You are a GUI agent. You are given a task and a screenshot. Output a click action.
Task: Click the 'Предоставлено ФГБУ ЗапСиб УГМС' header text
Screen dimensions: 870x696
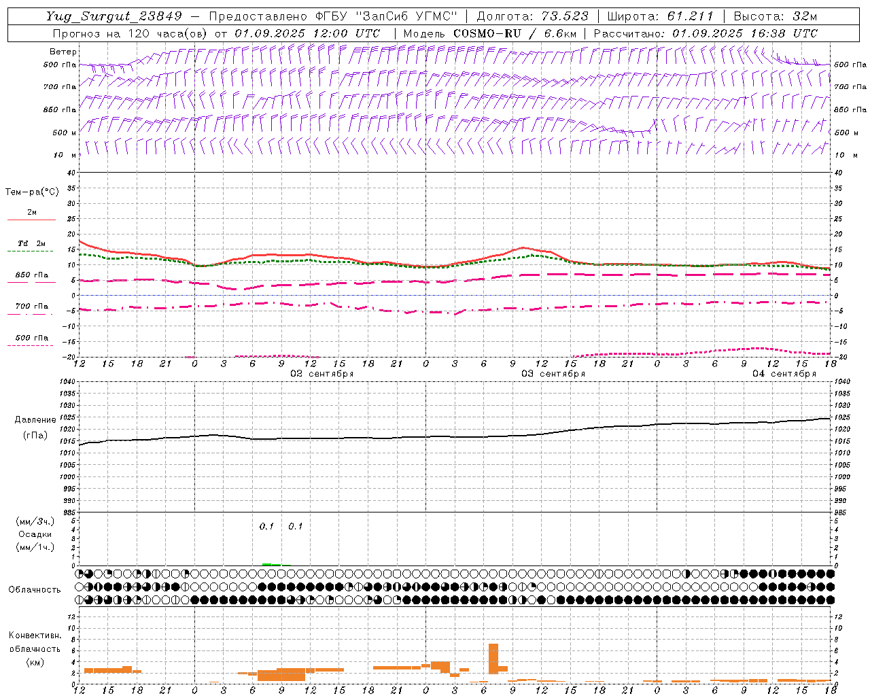click(x=333, y=16)
